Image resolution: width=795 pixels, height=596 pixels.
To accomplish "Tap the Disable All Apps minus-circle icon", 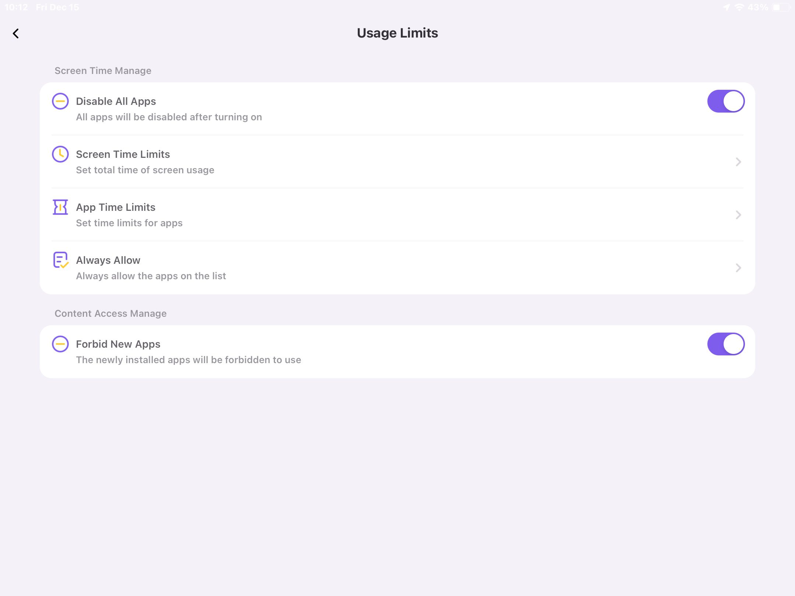I will pos(60,101).
